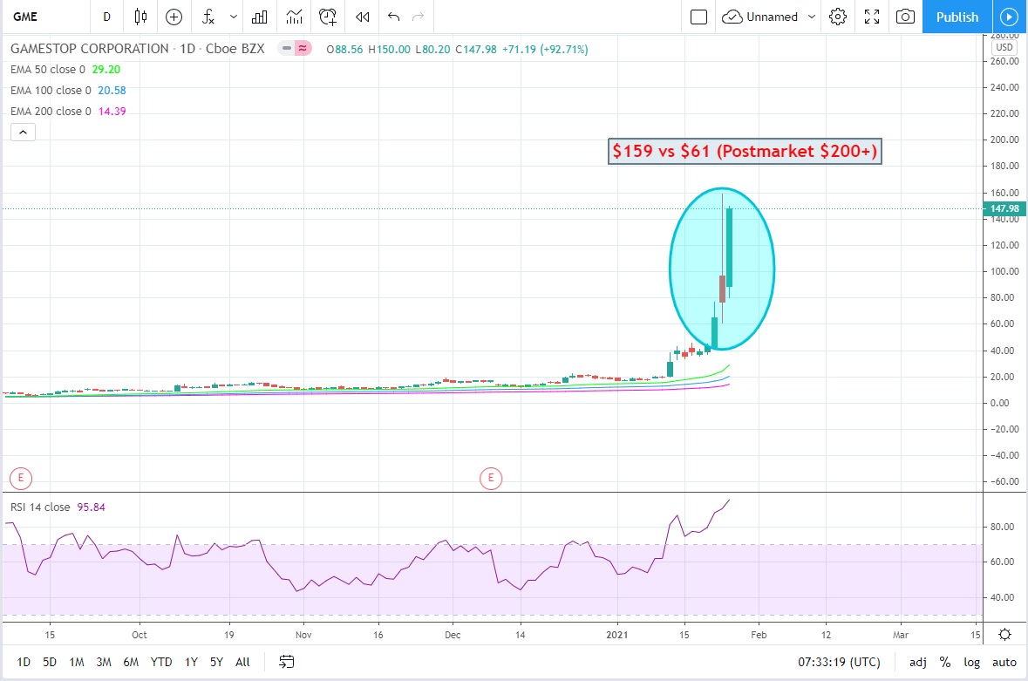This screenshot has width=1028, height=681.
Task: Open the earnings E marker near Dec
Action: tap(491, 479)
